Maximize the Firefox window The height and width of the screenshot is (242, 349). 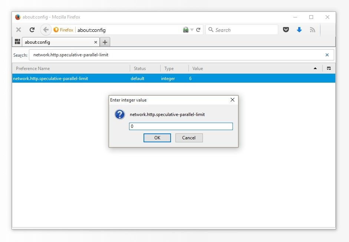click(x=311, y=17)
